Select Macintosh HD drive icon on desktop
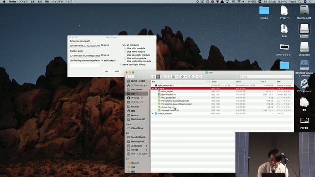The height and width of the screenshot is (177, 315). point(304,12)
